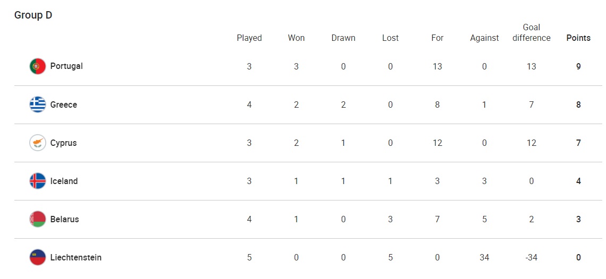The image size is (606, 279).
Task: Click the Iceland flag icon
Action: [x=38, y=181]
